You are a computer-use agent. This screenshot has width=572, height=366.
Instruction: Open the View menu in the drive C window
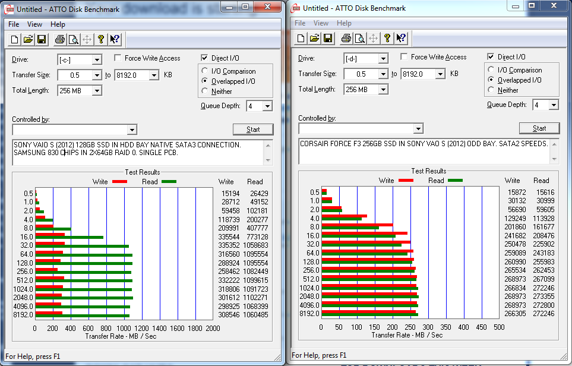pos(34,24)
